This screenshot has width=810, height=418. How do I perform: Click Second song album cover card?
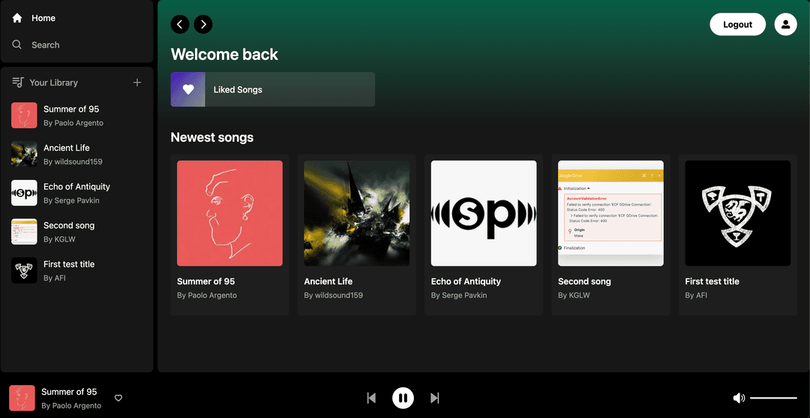tap(611, 213)
